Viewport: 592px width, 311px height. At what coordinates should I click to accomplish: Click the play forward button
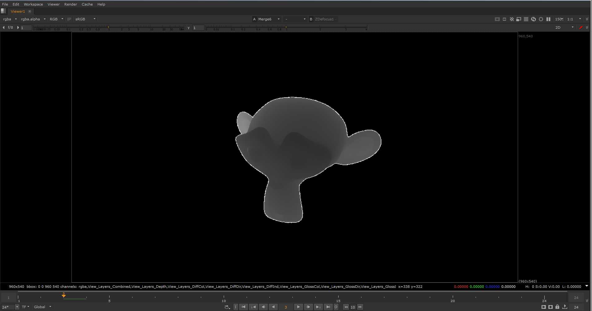click(x=298, y=307)
